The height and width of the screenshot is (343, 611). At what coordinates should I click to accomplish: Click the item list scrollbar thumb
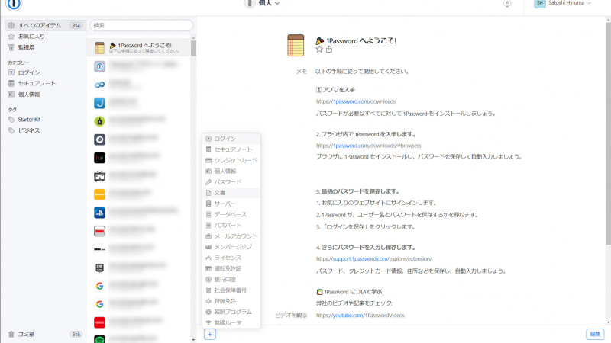point(193,48)
